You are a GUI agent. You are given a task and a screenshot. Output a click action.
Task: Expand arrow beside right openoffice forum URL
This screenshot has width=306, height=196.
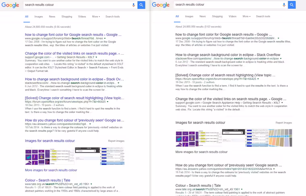[258, 79]
